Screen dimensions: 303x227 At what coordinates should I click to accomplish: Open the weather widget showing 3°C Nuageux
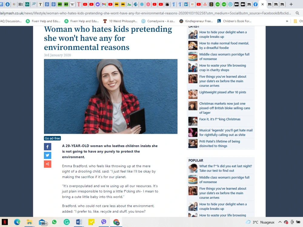click(x=260, y=222)
